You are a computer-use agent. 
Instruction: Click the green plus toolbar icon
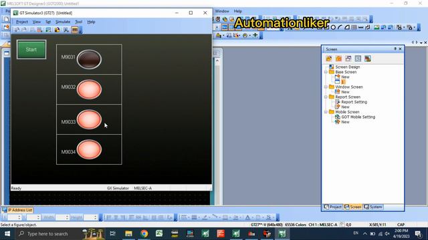(255, 35)
